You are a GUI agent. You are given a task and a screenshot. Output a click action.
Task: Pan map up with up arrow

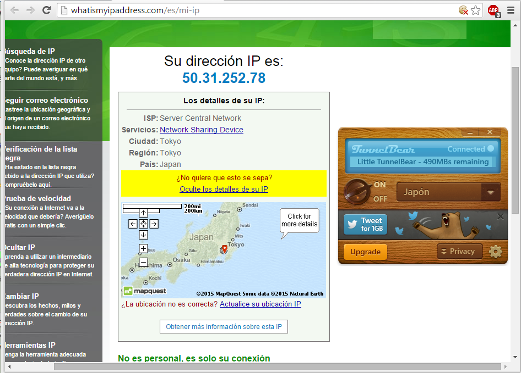tap(143, 213)
